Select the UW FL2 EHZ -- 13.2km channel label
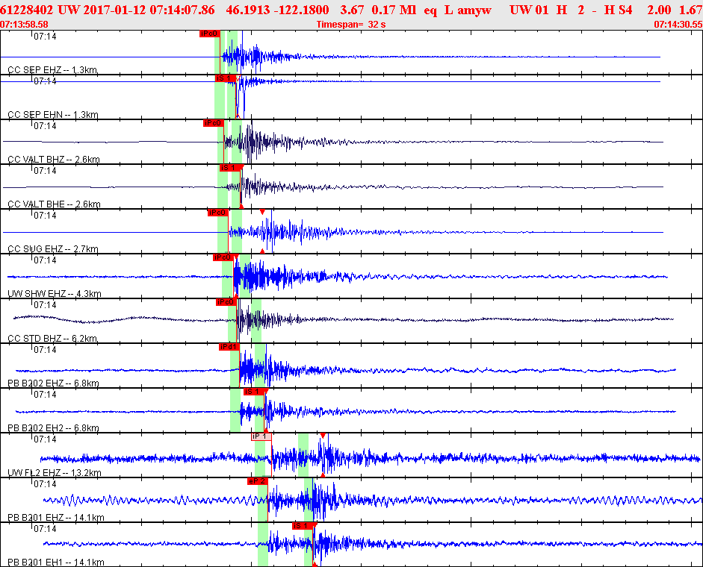This screenshot has width=703, height=567. point(55,473)
